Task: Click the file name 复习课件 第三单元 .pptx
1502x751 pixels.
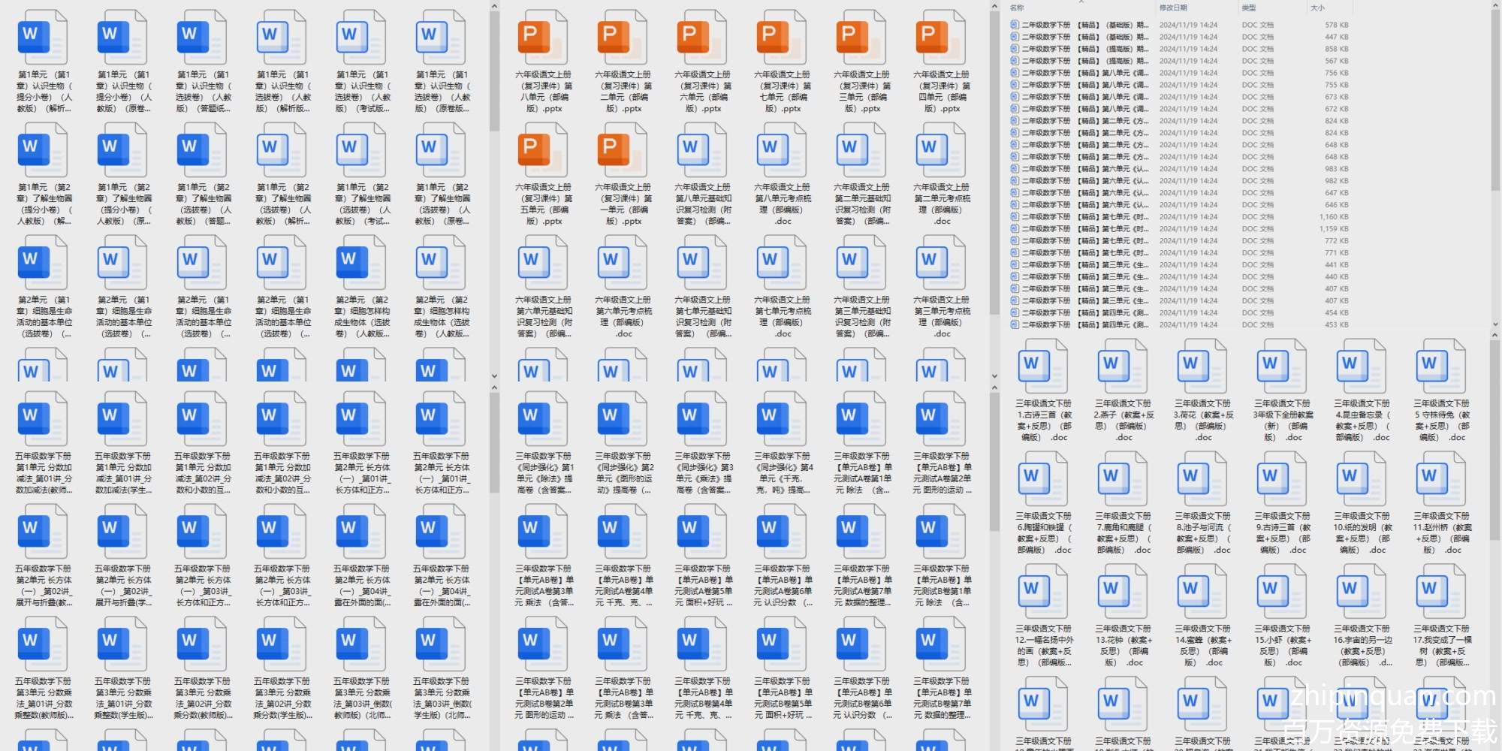Action: [861, 92]
